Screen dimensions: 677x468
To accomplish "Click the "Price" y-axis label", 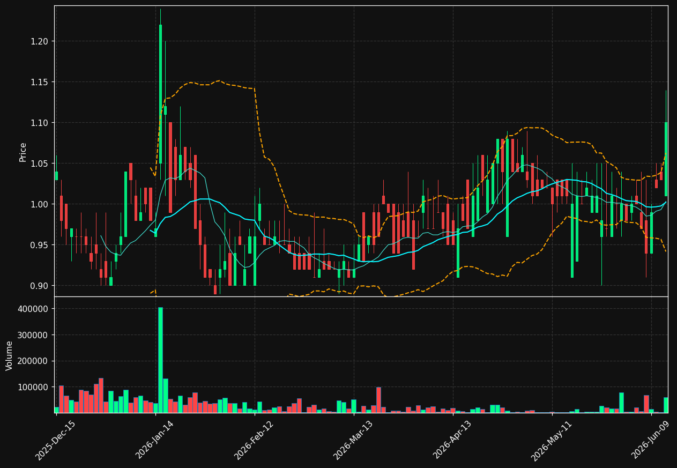I will tap(23, 152).
